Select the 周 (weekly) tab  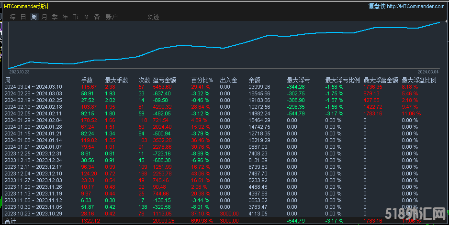point(34,17)
